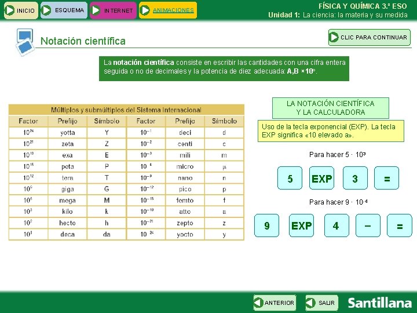Image resolution: width=417 pixels, height=313 pixels.
Task: Open the INICIO tab
Action: pyautogui.click(x=21, y=10)
